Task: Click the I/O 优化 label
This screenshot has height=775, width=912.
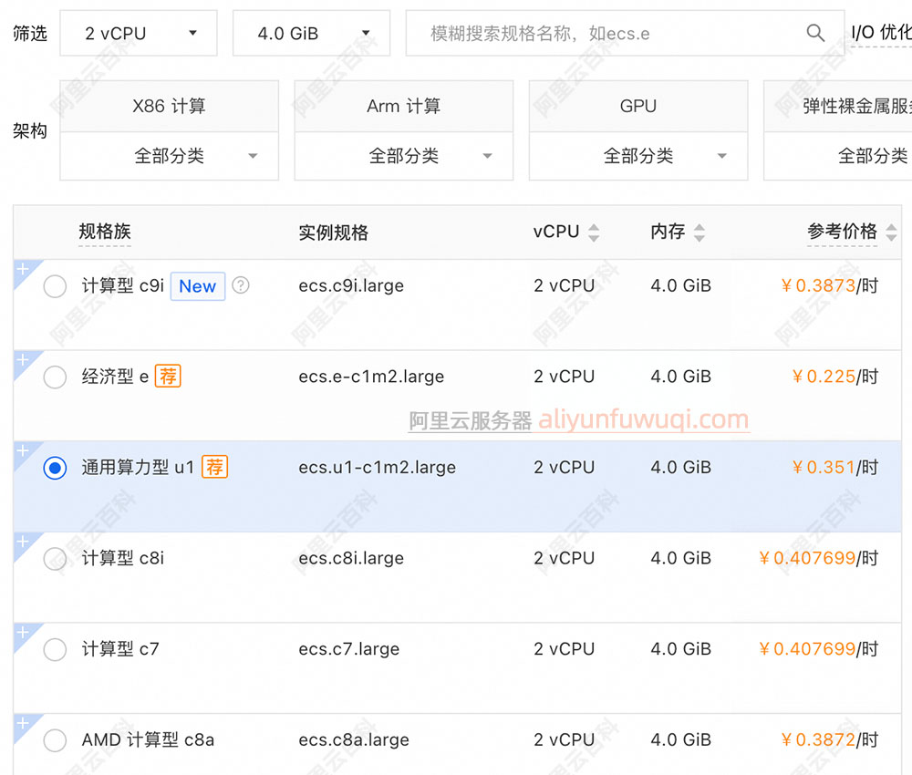Action: pos(881,33)
